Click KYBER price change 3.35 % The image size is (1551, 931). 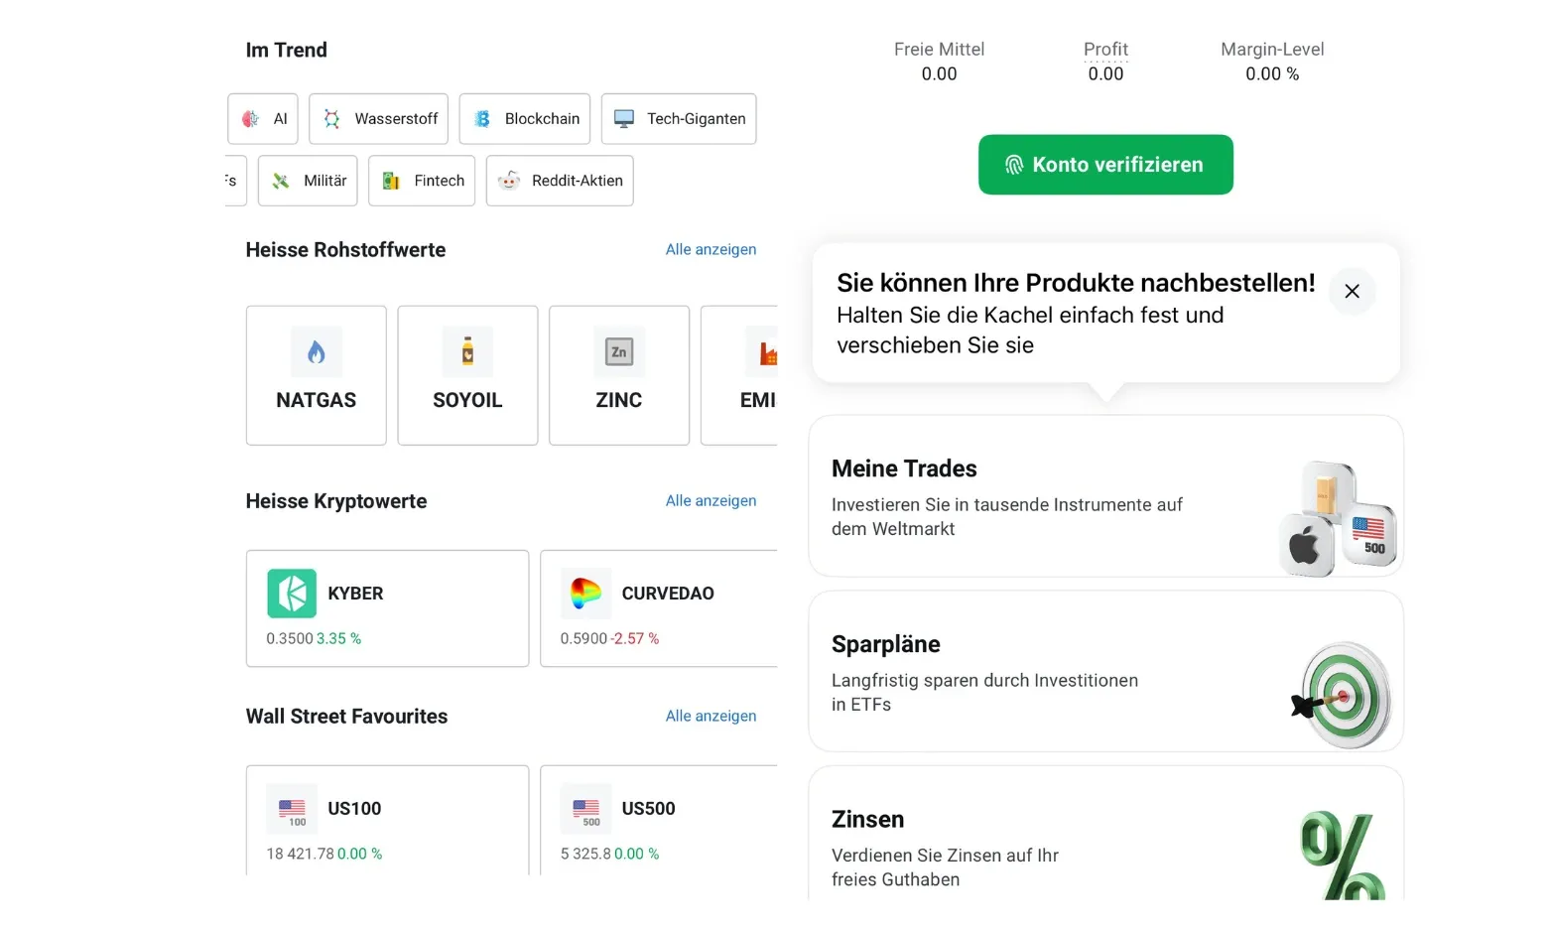(x=338, y=638)
